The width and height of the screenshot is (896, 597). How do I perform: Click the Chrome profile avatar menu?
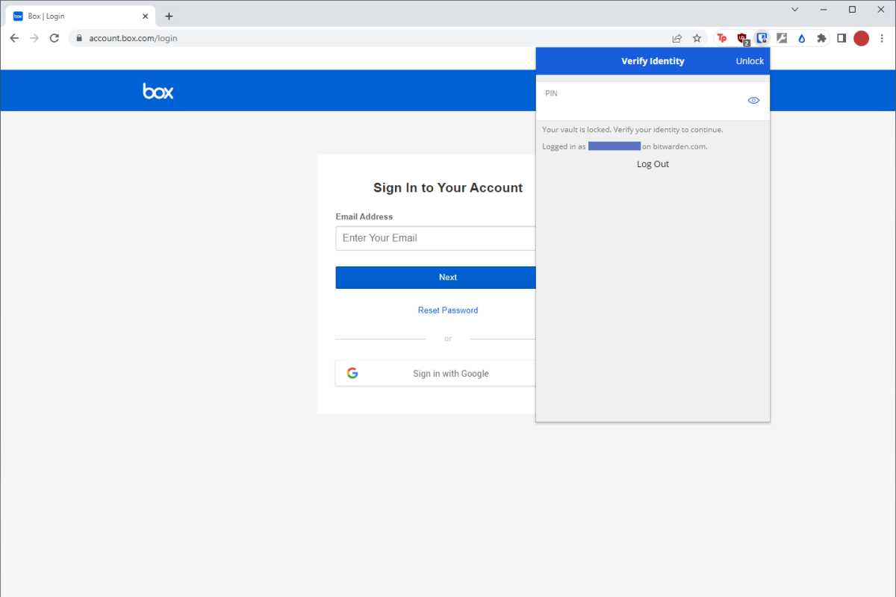click(x=861, y=37)
